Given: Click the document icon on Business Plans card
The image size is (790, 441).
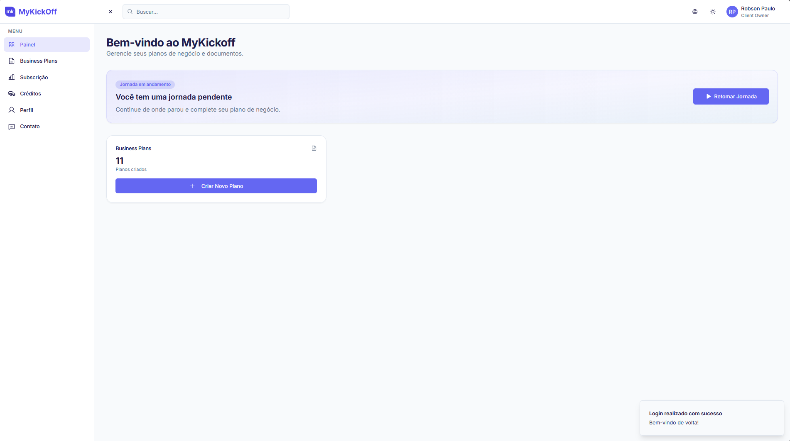Looking at the screenshot, I should point(314,148).
